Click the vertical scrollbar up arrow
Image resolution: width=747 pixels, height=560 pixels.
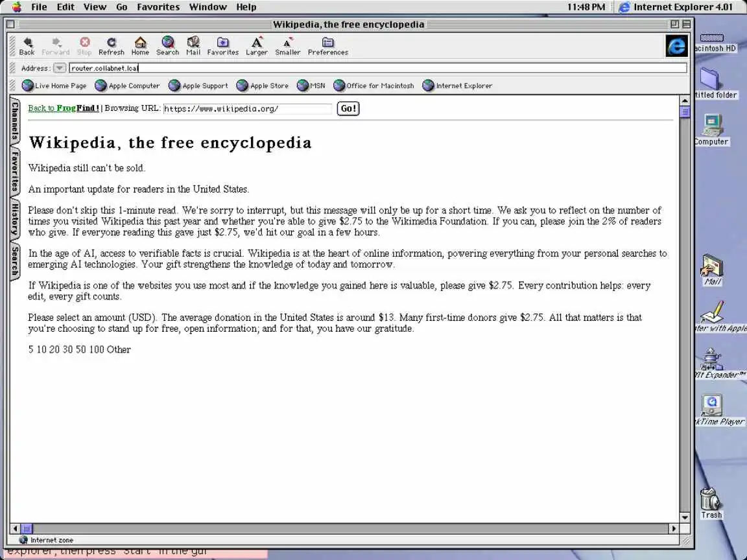[685, 100]
